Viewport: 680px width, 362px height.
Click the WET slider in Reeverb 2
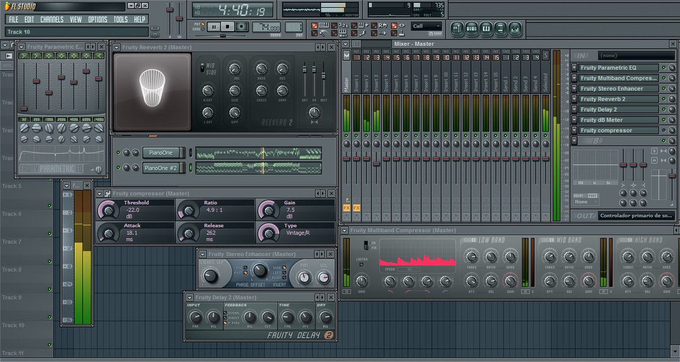[324, 75]
